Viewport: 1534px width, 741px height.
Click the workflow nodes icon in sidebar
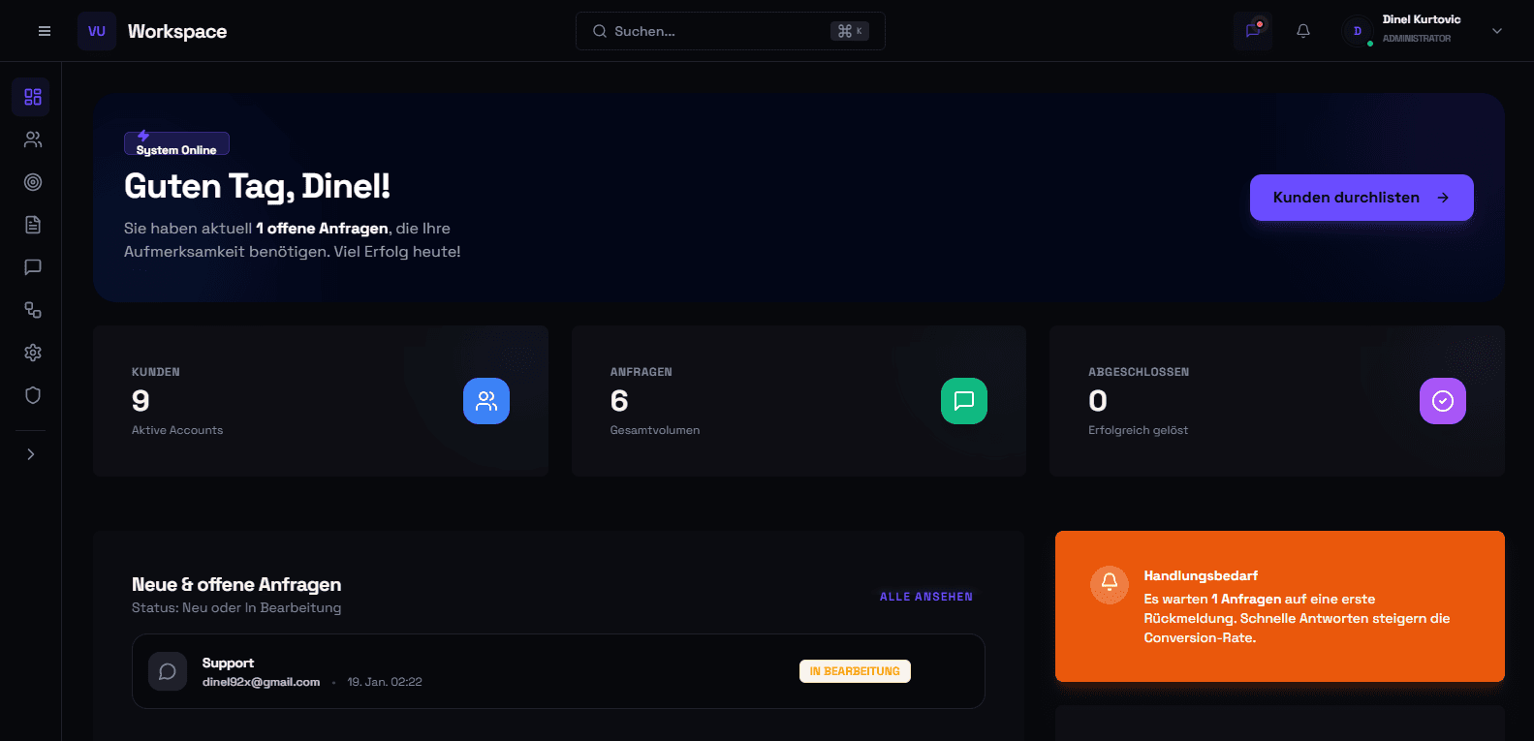[x=33, y=310]
